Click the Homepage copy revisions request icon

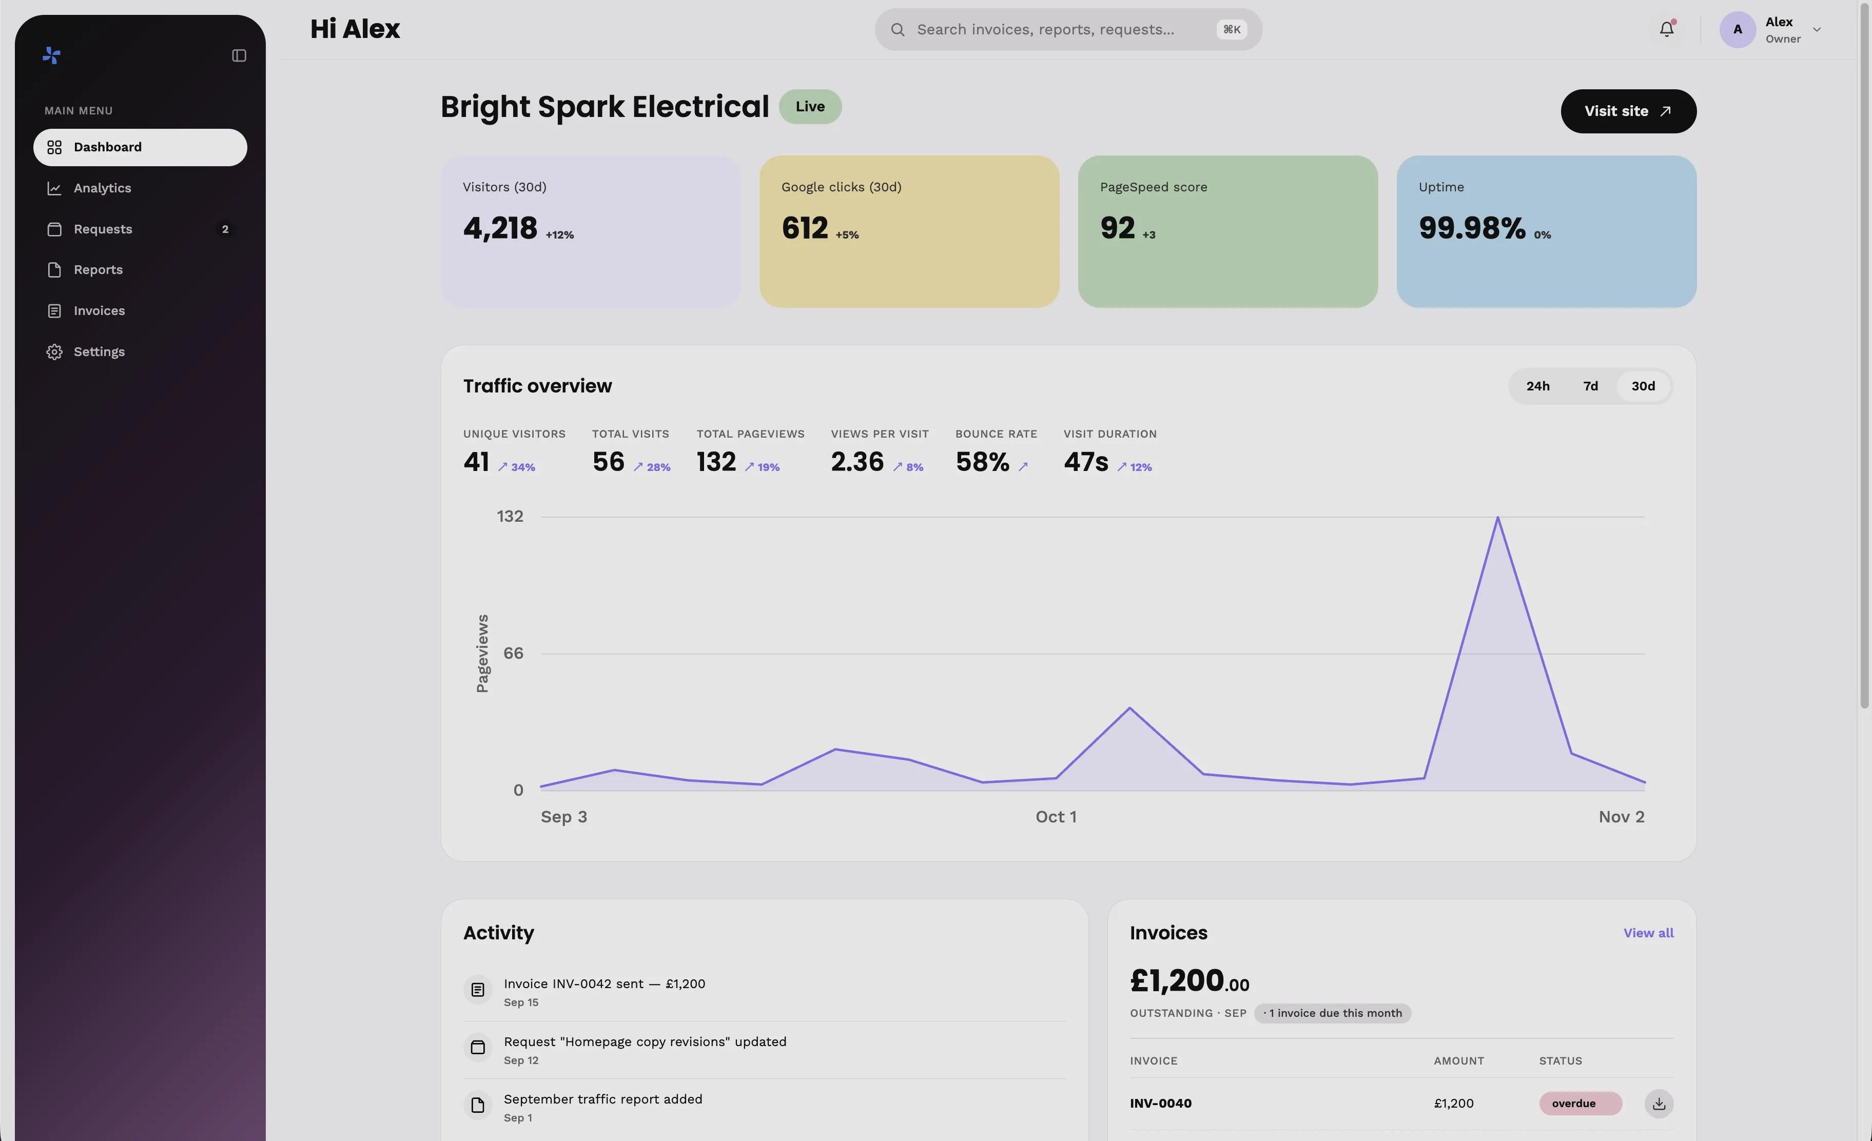477,1048
